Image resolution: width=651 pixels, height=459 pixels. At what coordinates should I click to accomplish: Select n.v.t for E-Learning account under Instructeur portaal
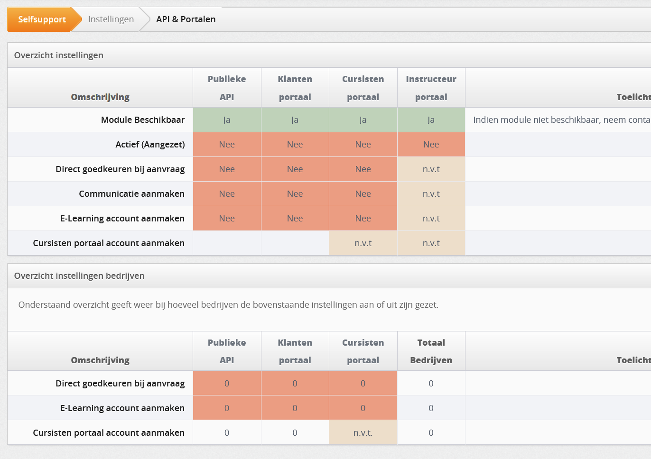coord(431,219)
